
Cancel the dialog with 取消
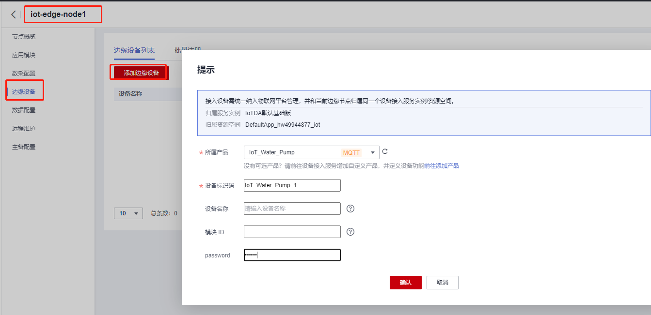click(443, 283)
